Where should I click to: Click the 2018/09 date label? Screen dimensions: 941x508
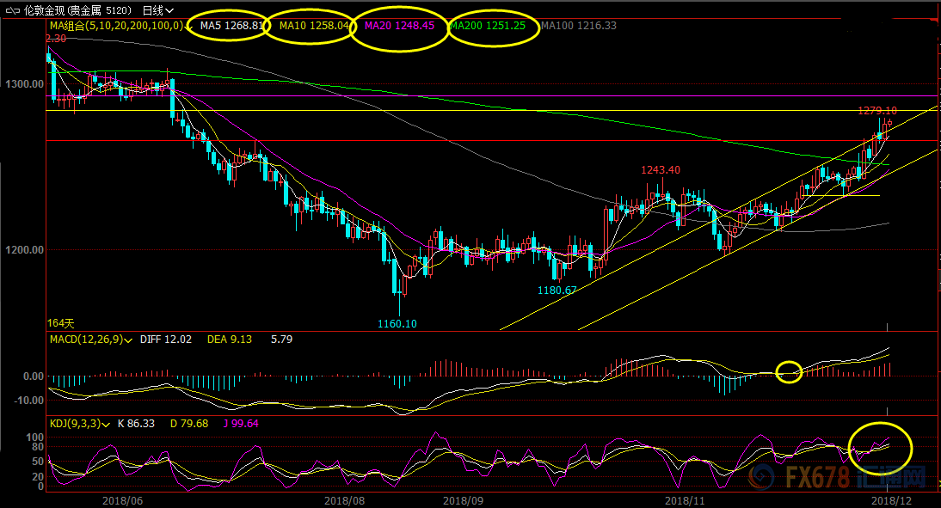point(464,501)
